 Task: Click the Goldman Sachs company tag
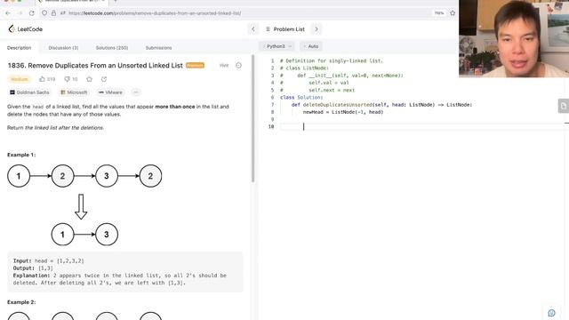(29, 92)
